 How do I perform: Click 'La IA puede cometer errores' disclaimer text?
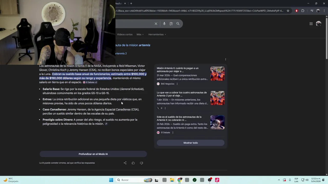(67, 163)
